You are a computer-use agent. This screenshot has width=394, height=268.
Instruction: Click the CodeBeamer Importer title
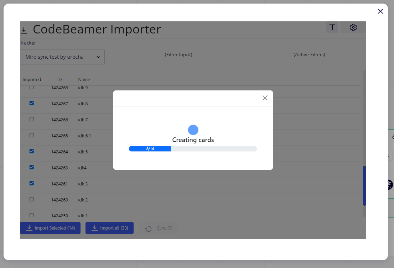click(97, 29)
